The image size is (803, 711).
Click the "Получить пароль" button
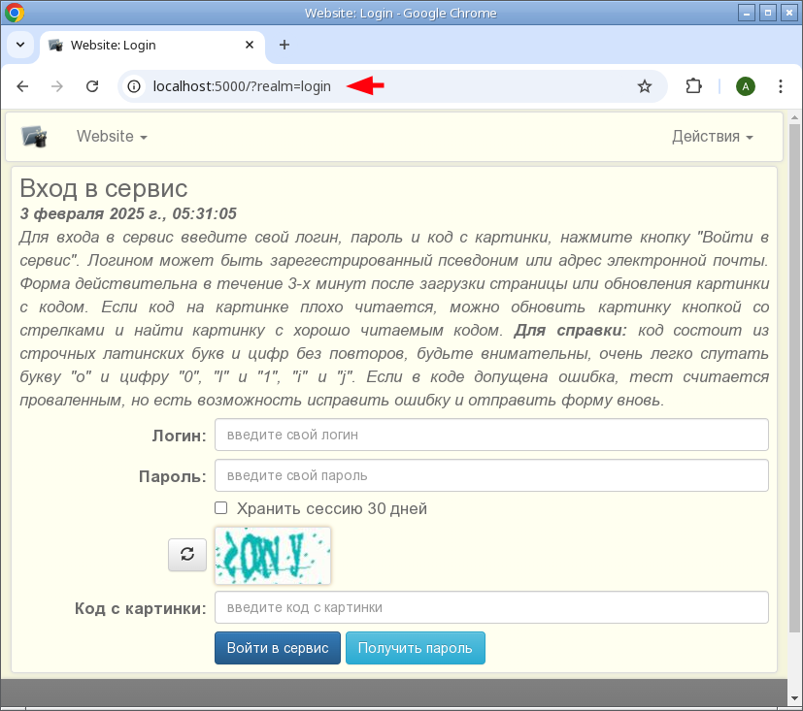tap(416, 648)
